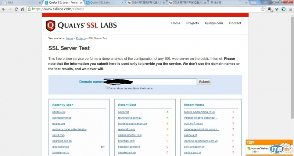Click into the Domain name input field

pos(150,82)
